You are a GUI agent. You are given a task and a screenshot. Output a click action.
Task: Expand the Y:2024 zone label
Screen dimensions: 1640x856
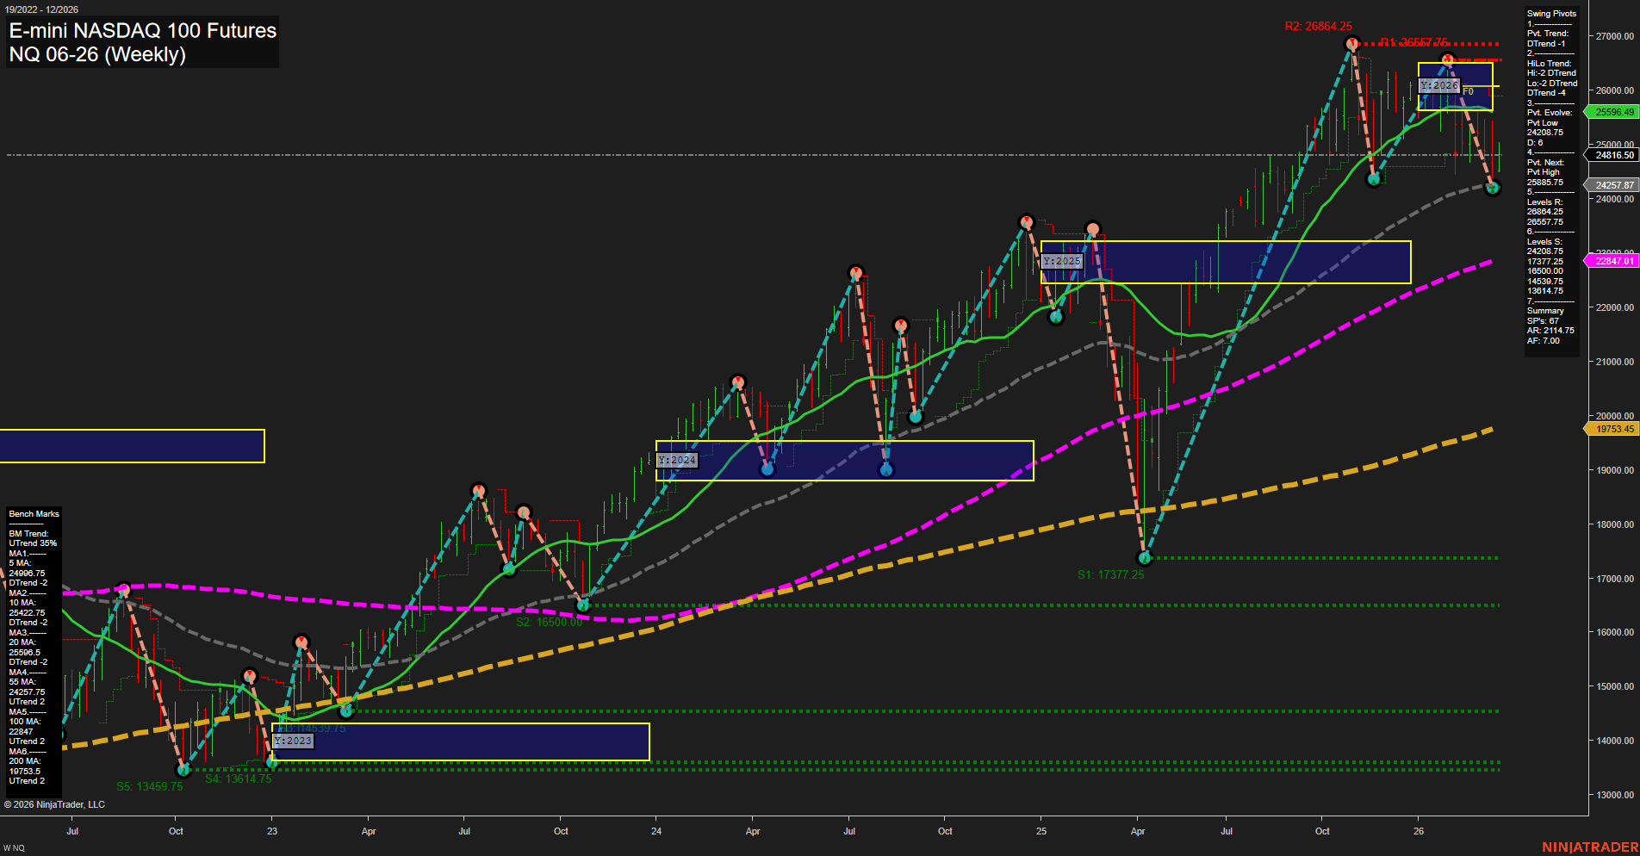pyautogui.click(x=677, y=460)
